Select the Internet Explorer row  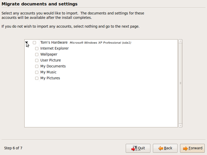54,48
